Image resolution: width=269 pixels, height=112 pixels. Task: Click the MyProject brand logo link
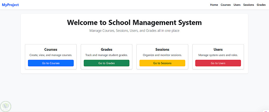pyautogui.click(x=10, y=5)
